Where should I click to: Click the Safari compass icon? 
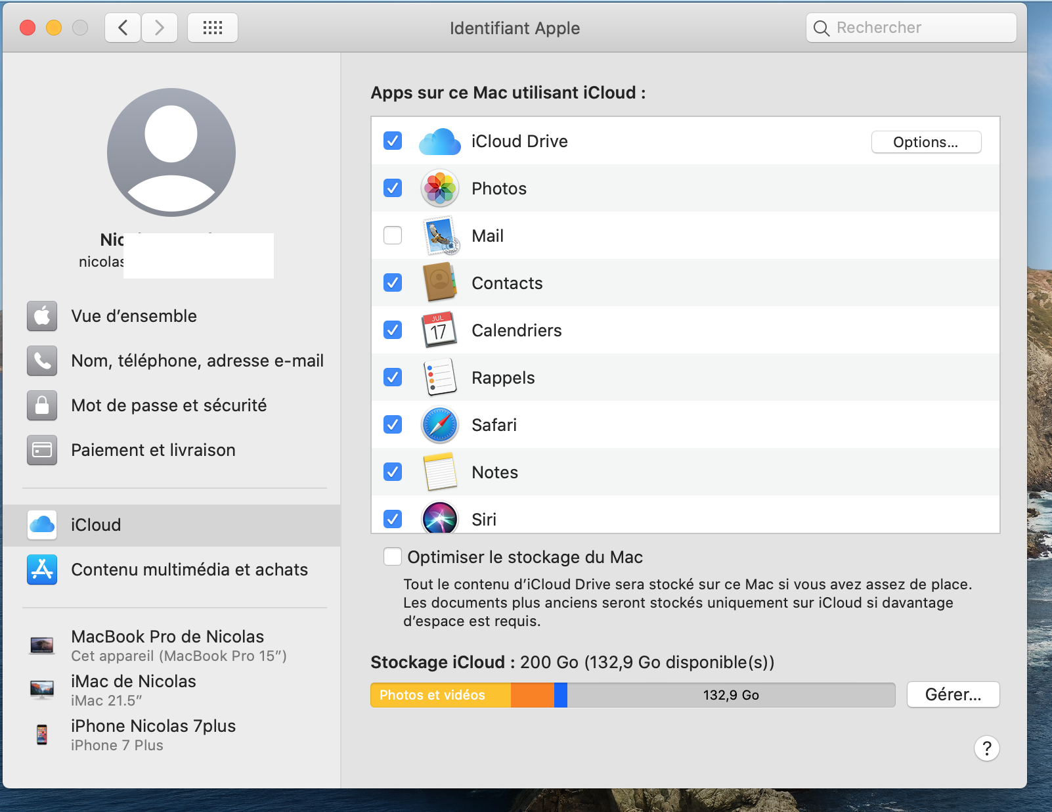[439, 425]
